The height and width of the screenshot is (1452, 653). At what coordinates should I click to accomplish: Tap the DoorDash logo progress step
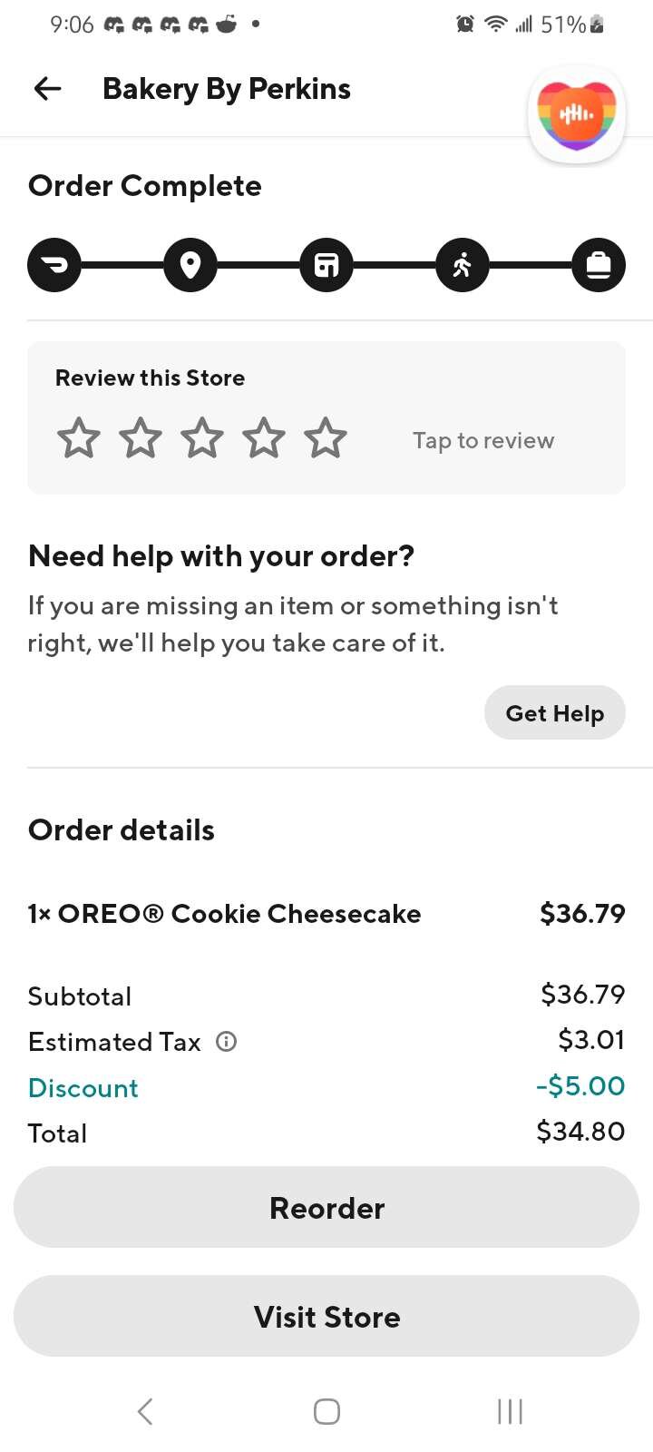click(x=54, y=265)
